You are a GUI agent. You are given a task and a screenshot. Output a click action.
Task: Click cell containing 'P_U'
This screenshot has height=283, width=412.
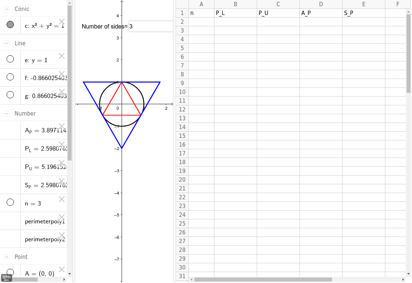click(278, 13)
